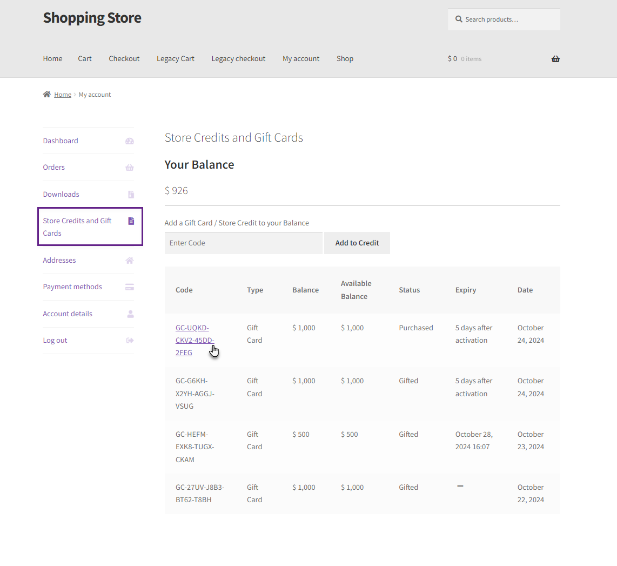The image size is (617, 566).
Task: Click the $ 500 Balance cell
Action: 300,435
